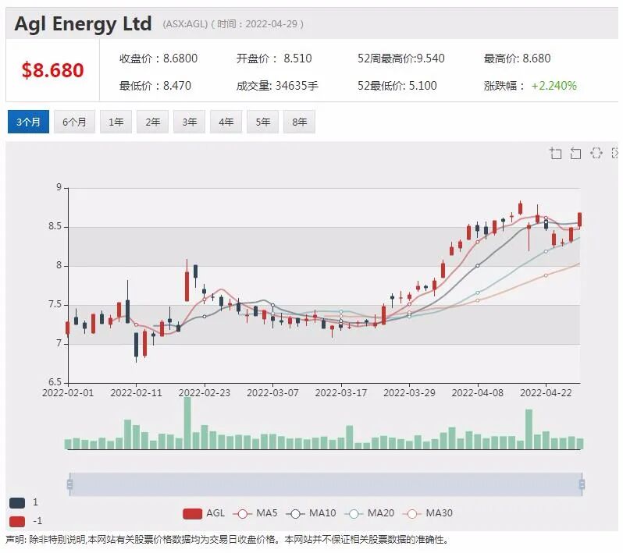Click the 6.5 y-axis price label
This screenshot has height=553, width=623.
(x=55, y=382)
